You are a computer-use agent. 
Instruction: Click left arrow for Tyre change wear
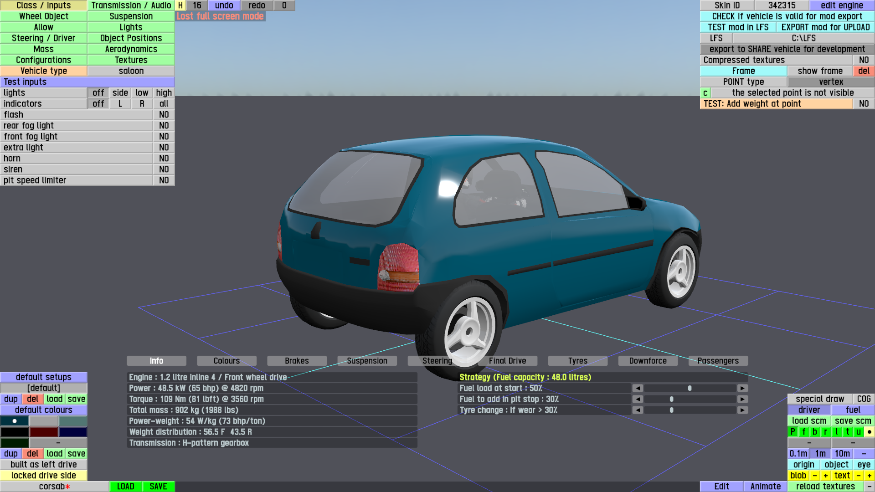[x=638, y=410]
